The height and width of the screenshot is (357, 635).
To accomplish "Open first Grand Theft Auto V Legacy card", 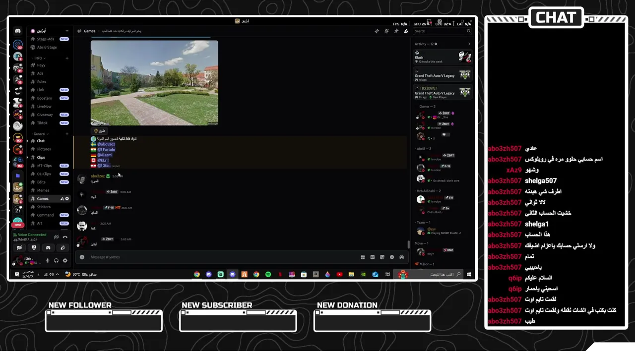I will pyautogui.click(x=443, y=75).
